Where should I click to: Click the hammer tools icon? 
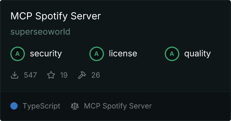82,75
